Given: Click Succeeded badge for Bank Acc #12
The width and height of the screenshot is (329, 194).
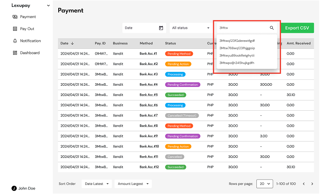Looking at the screenshot, I should [176, 167].
